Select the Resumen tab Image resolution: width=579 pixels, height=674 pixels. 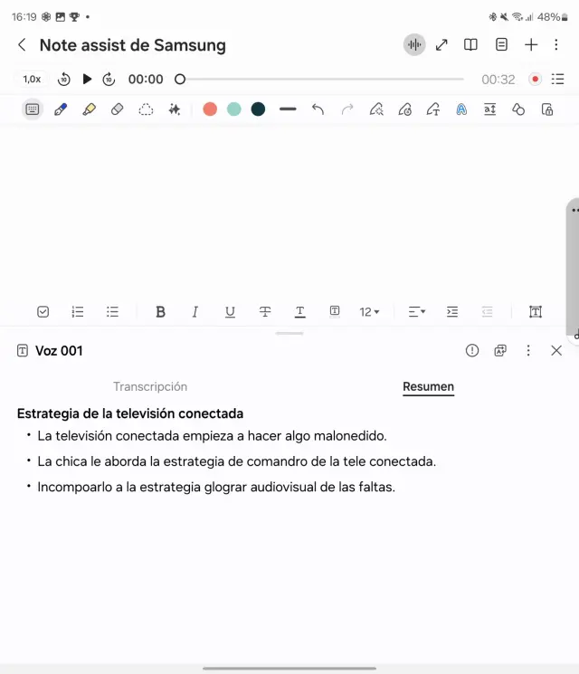click(428, 386)
